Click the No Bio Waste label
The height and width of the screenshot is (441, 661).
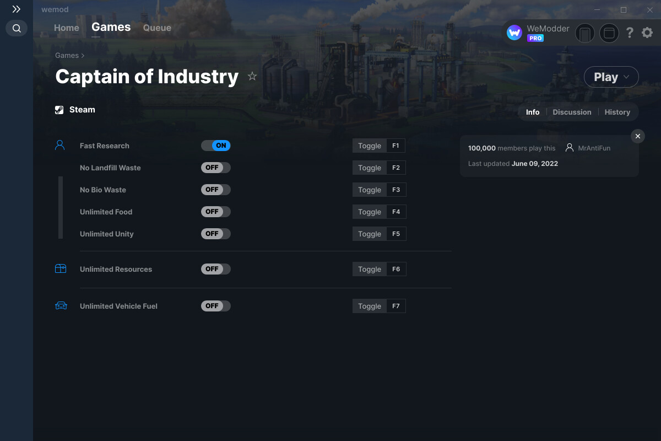(103, 190)
